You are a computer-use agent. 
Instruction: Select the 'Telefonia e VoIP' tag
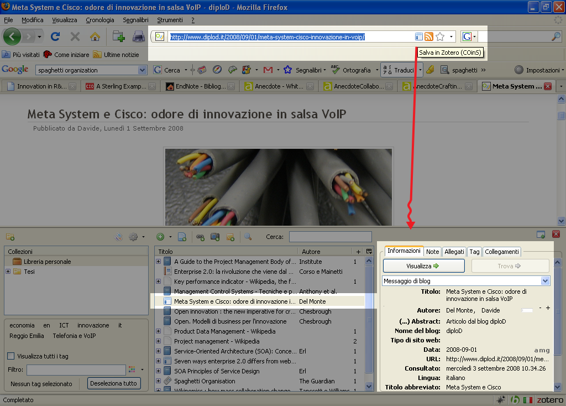tap(75, 336)
